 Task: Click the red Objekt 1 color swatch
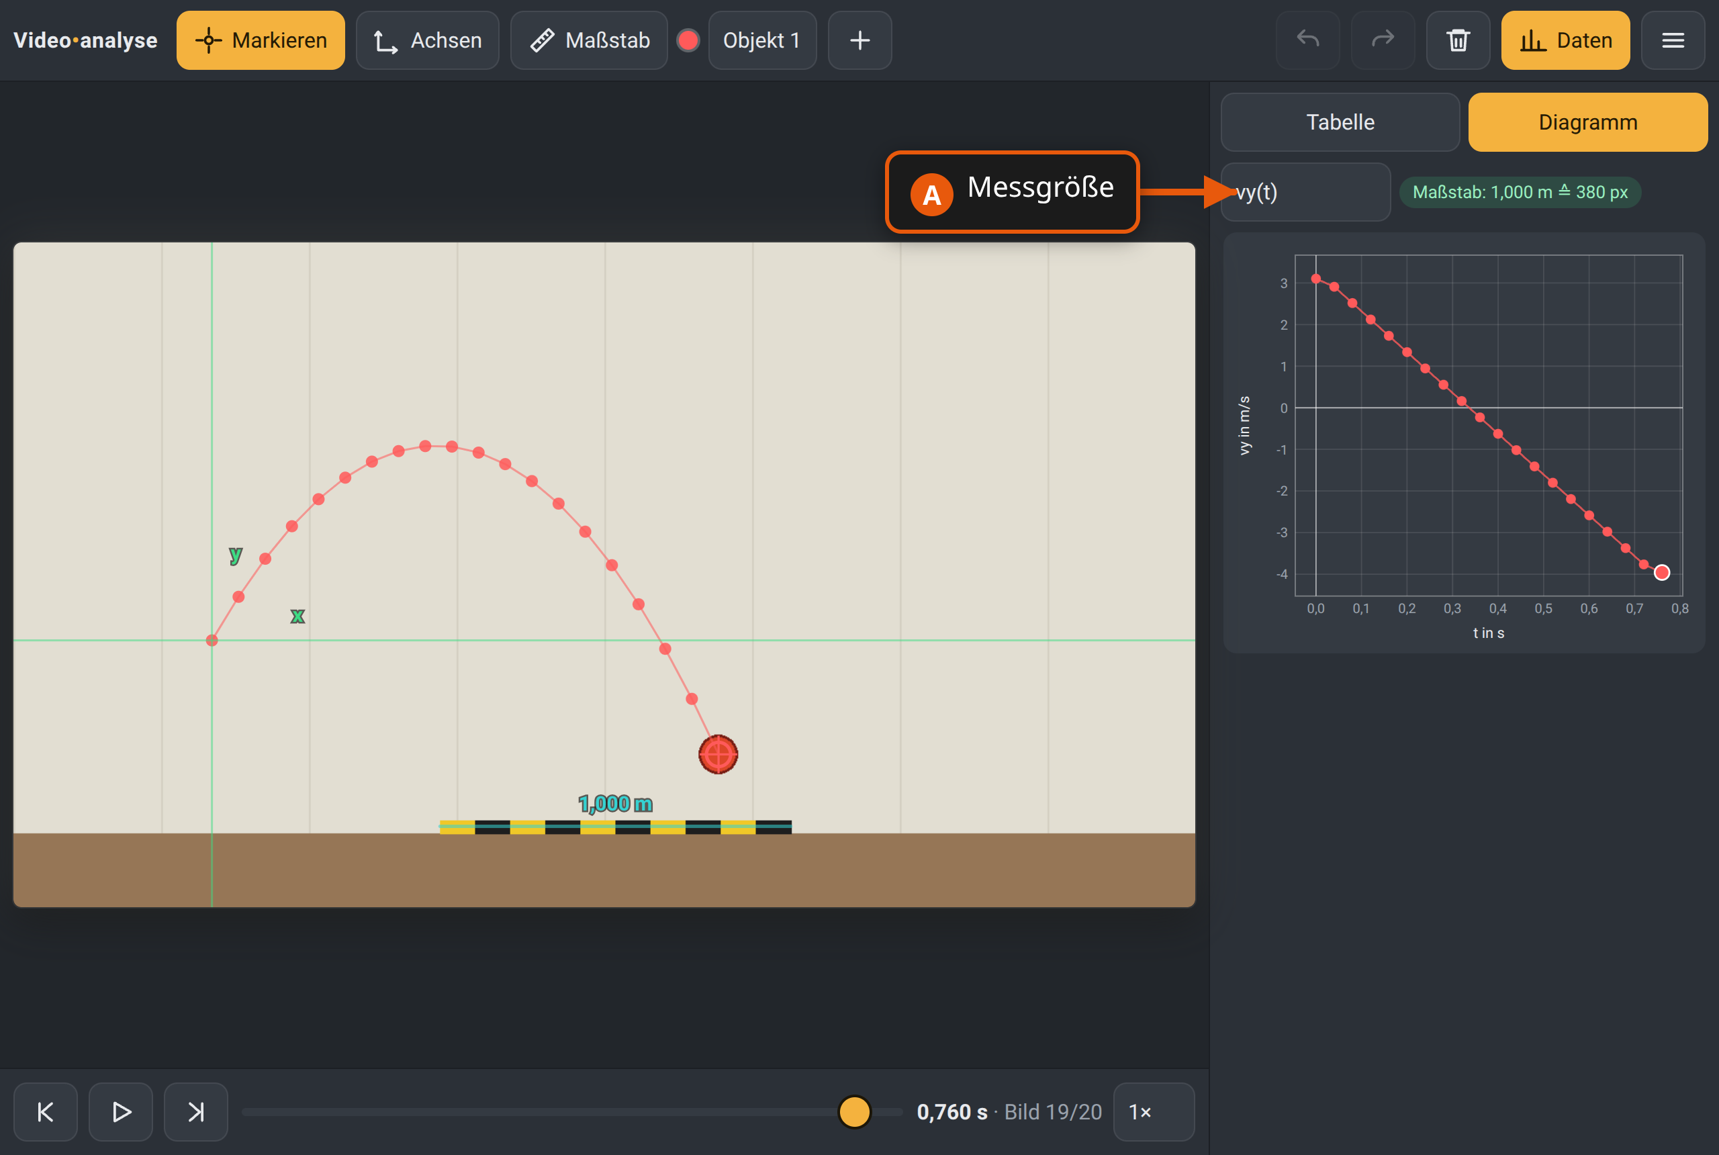[x=688, y=40]
